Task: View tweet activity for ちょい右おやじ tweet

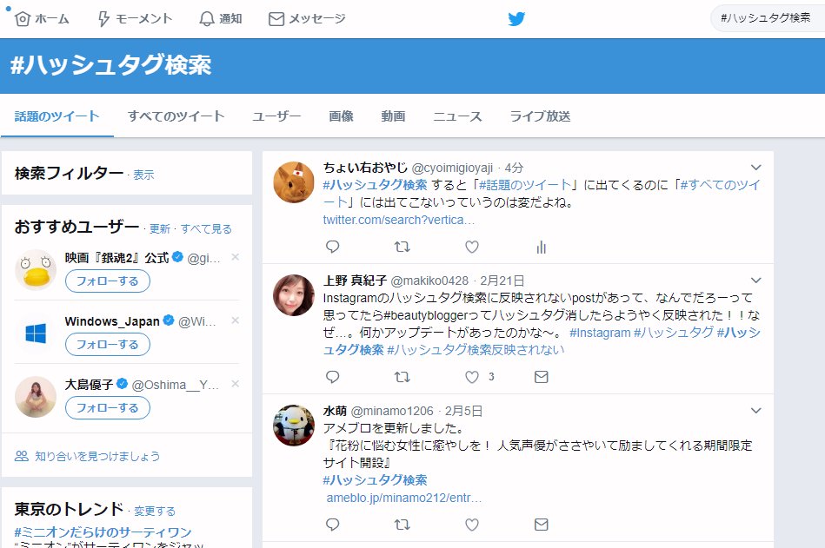Action: pos(542,247)
